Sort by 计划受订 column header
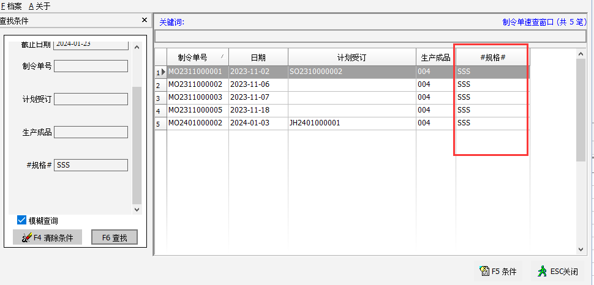The width and height of the screenshot is (594, 285). point(352,57)
